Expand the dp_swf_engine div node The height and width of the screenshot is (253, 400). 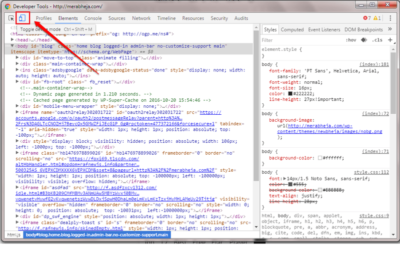pyautogui.click(x=17, y=217)
